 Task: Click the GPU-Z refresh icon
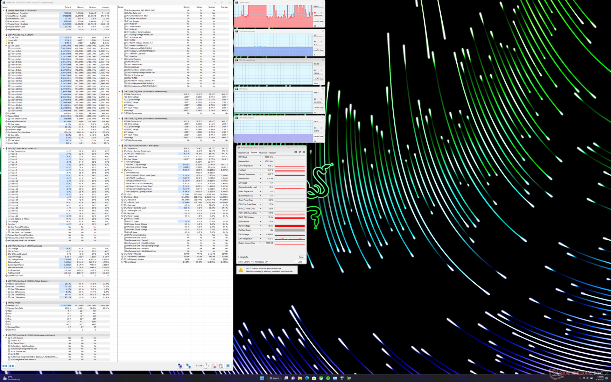pyautogui.click(x=300, y=152)
